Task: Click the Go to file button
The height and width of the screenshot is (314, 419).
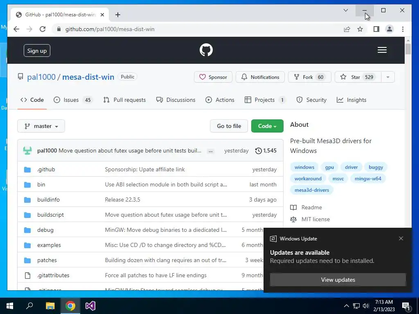Action: pos(229,126)
